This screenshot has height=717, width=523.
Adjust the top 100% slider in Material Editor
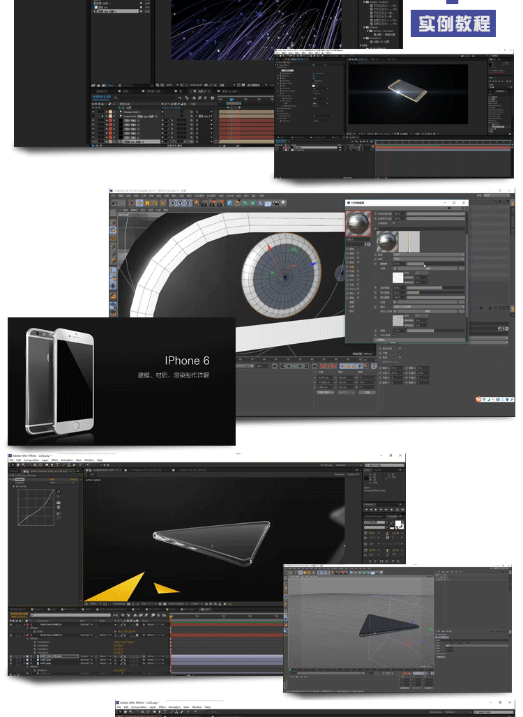pyautogui.click(x=436, y=213)
